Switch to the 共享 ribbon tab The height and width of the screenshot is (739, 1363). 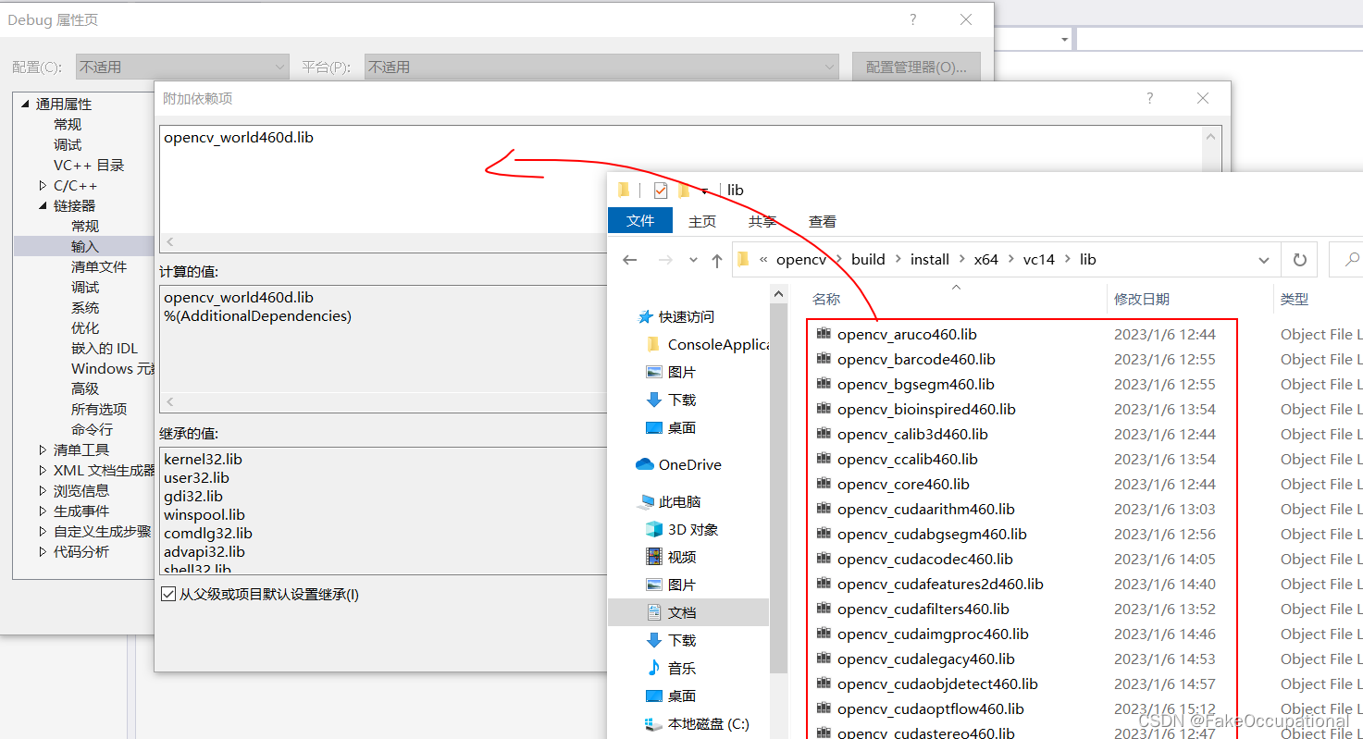762,222
